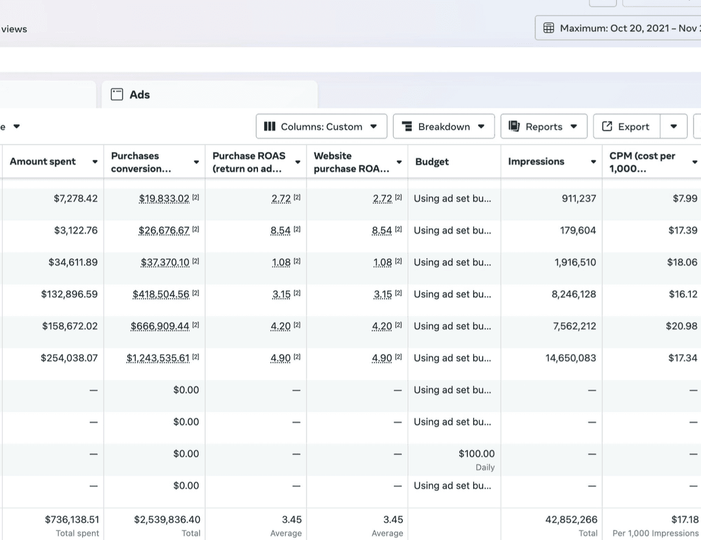Click the $100.00 Daily budget cell
Screen dimensions: 701x540
click(x=476, y=454)
